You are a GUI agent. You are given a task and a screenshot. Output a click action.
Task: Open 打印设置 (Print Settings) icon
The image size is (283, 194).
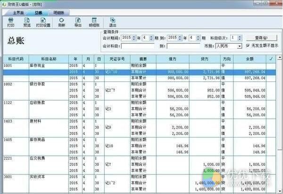click(43, 23)
